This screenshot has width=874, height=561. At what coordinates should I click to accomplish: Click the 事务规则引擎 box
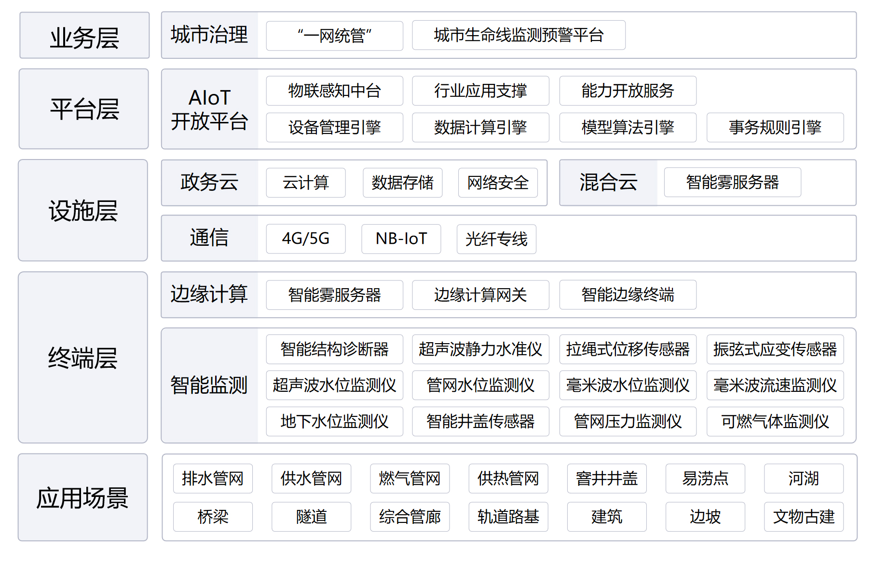pos(775,127)
